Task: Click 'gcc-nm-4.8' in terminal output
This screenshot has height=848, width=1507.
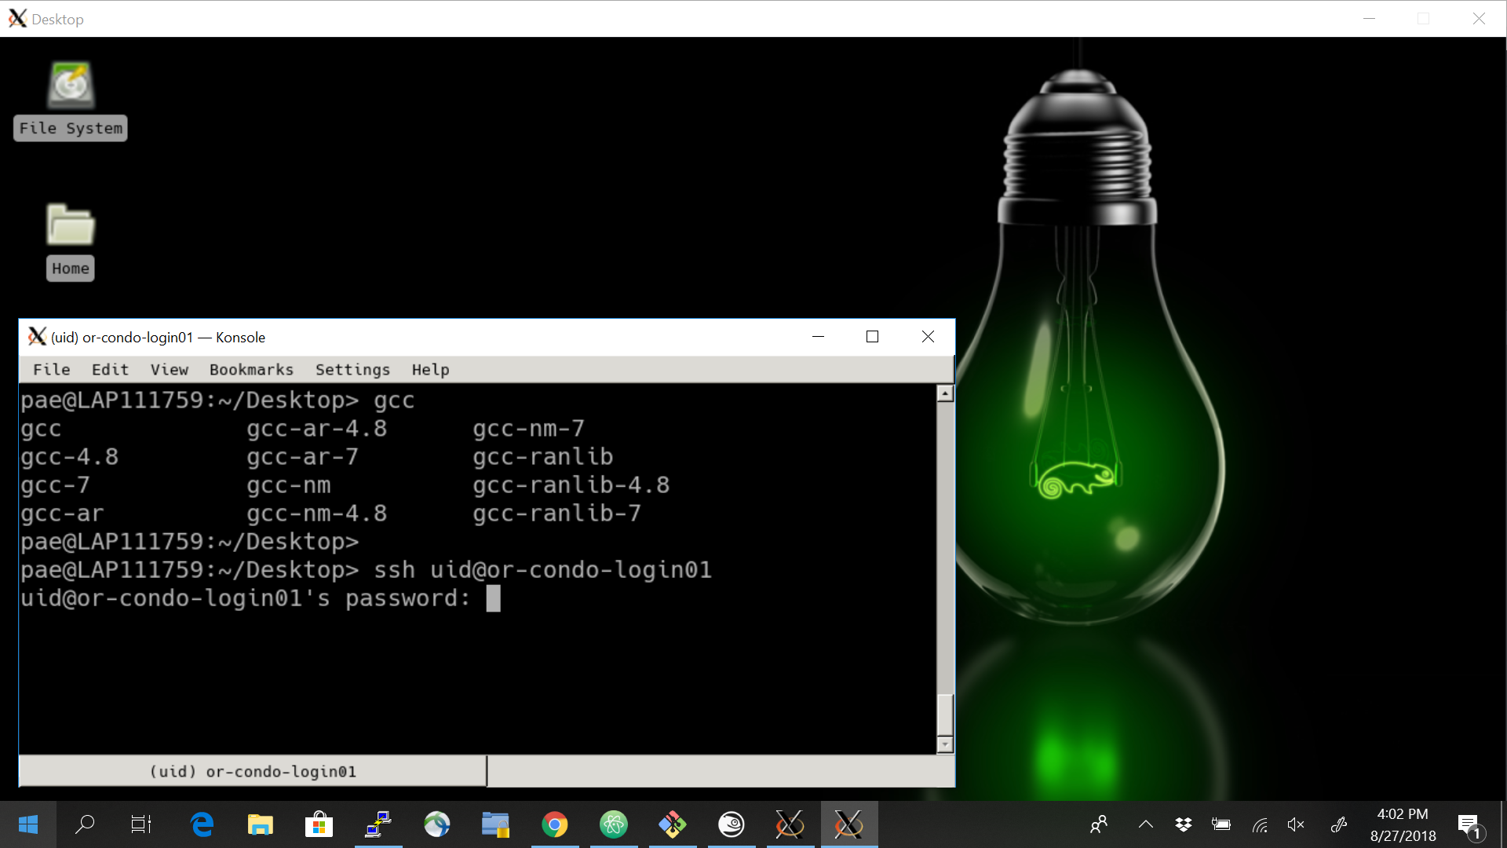Action: [316, 514]
